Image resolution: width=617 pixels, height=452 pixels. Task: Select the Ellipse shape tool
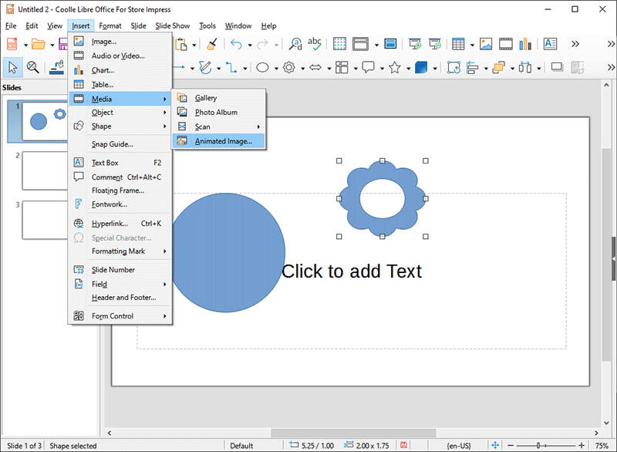(262, 68)
